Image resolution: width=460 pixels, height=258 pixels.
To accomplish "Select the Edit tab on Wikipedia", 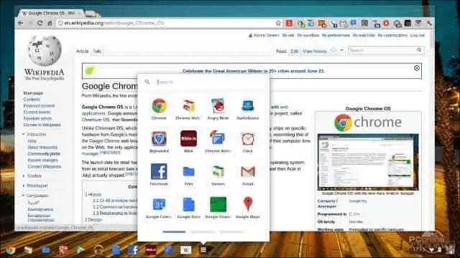I will coord(294,51).
